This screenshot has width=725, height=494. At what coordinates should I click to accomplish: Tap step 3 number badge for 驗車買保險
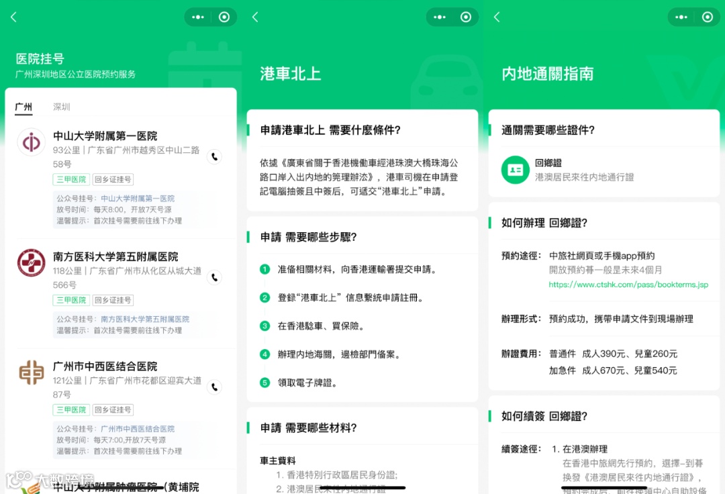pyautogui.click(x=265, y=326)
